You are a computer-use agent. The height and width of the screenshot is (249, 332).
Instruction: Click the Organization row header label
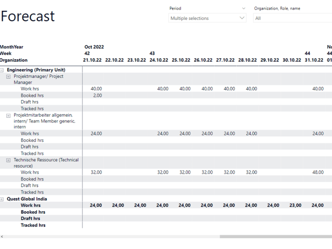click(13, 60)
